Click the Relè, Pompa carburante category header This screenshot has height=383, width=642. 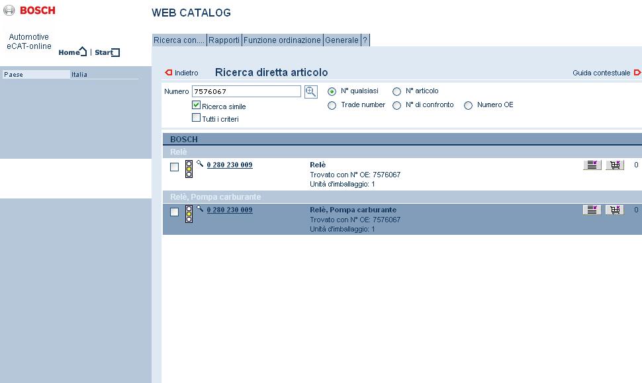pyautogui.click(x=402, y=197)
